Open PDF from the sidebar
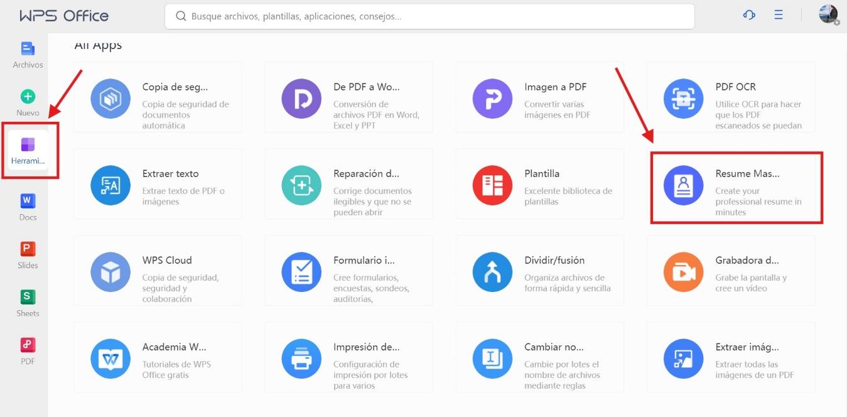Viewport: 847px width, 417px height. [28, 352]
